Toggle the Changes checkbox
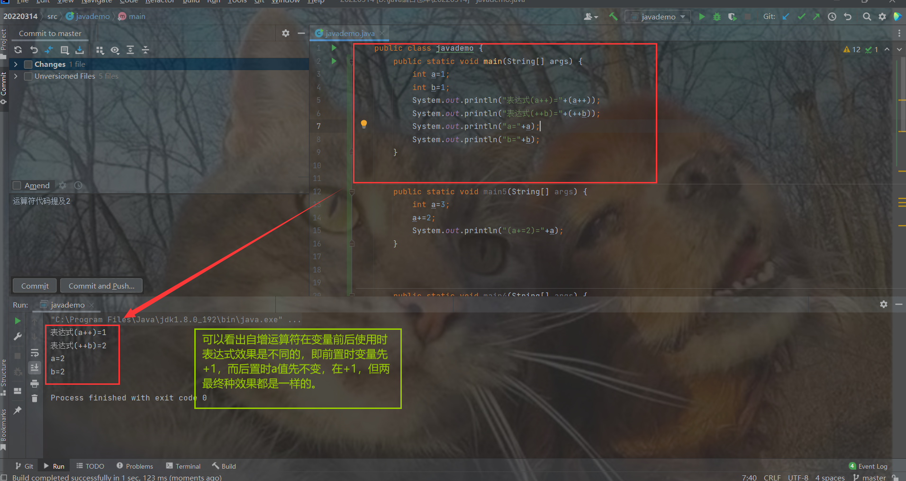906x481 pixels. [x=28, y=64]
